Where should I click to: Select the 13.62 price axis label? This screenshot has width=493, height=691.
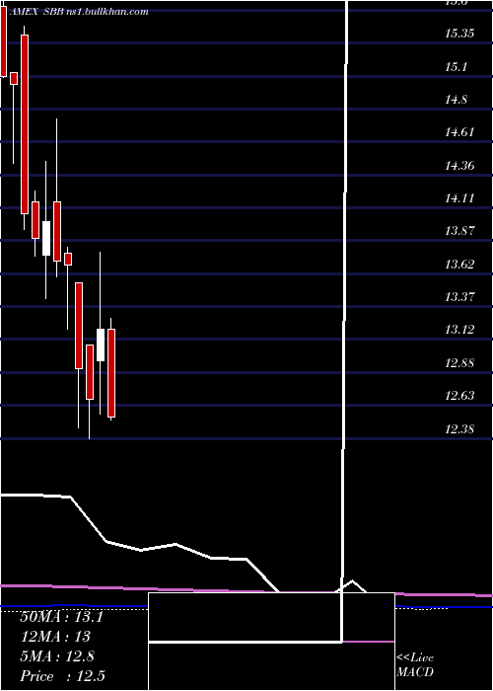pos(459,265)
